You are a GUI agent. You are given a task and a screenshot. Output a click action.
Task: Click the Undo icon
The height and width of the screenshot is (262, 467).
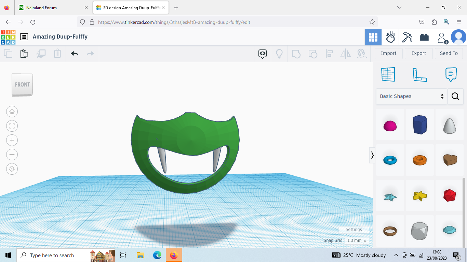coord(74,54)
